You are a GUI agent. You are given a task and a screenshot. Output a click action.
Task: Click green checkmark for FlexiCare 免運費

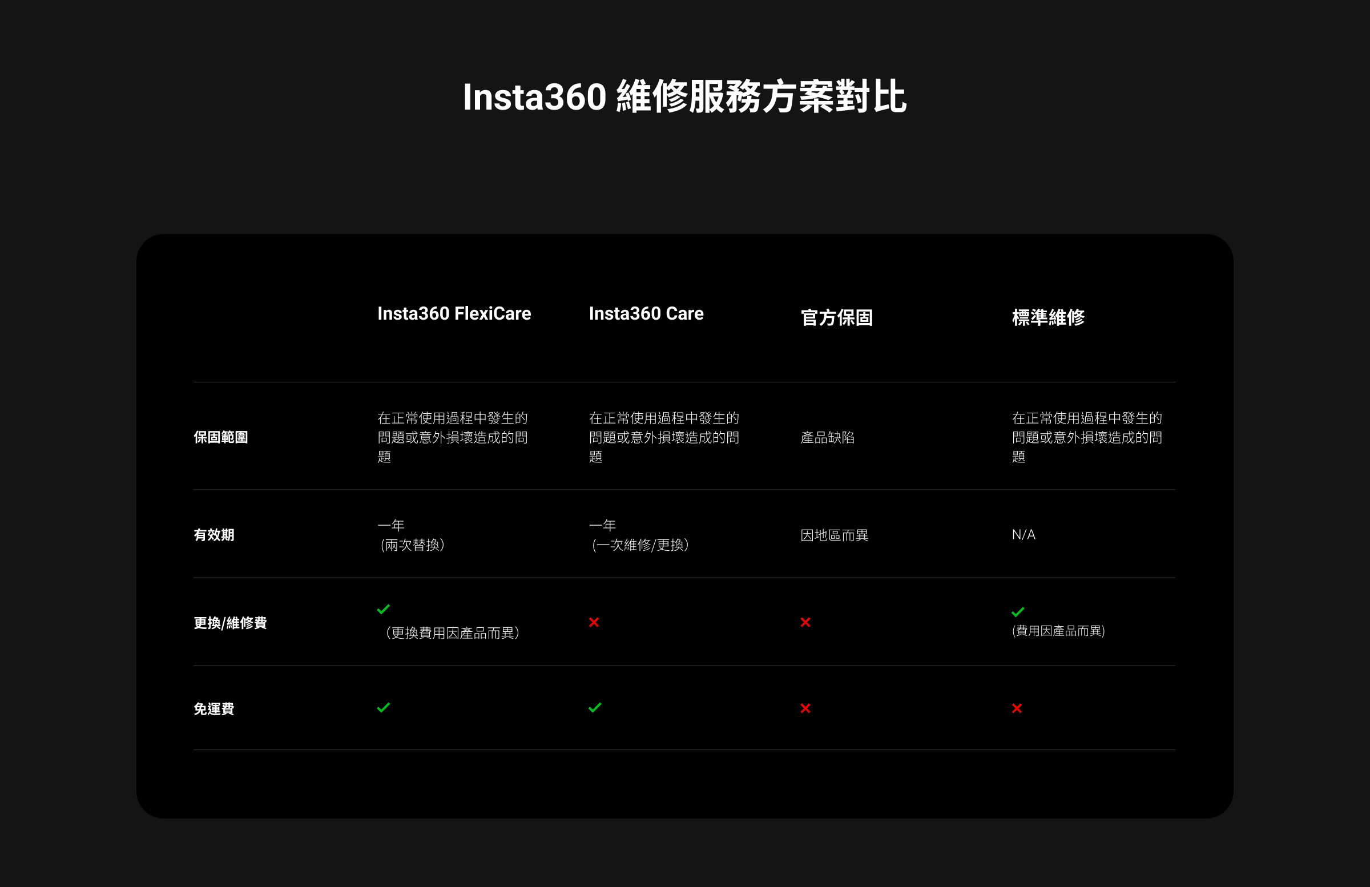click(x=384, y=707)
